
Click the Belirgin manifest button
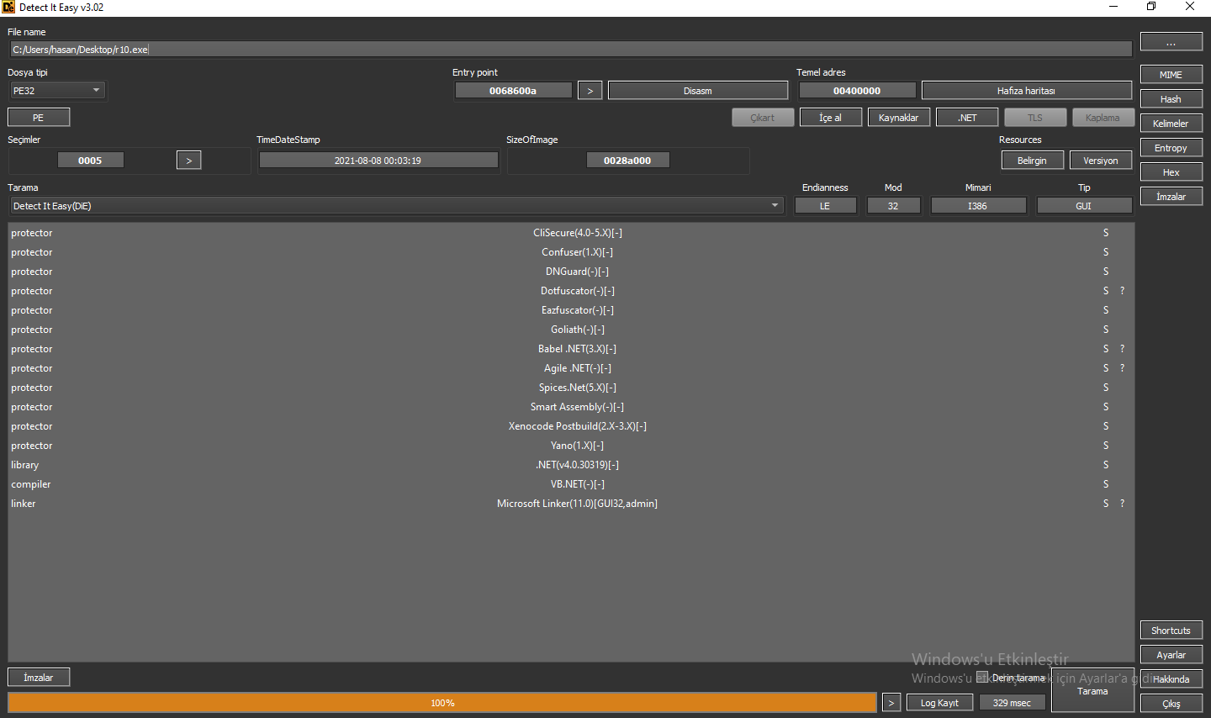(1033, 161)
